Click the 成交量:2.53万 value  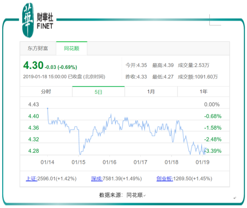pyautogui.click(x=194, y=65)
